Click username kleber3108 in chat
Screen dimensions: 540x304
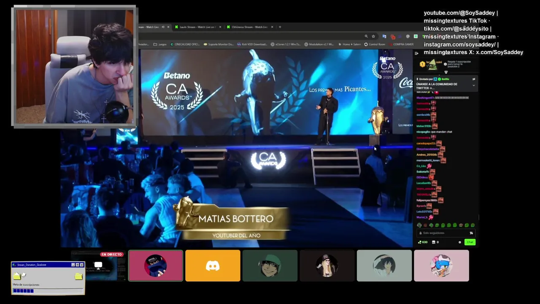[424, 126]
